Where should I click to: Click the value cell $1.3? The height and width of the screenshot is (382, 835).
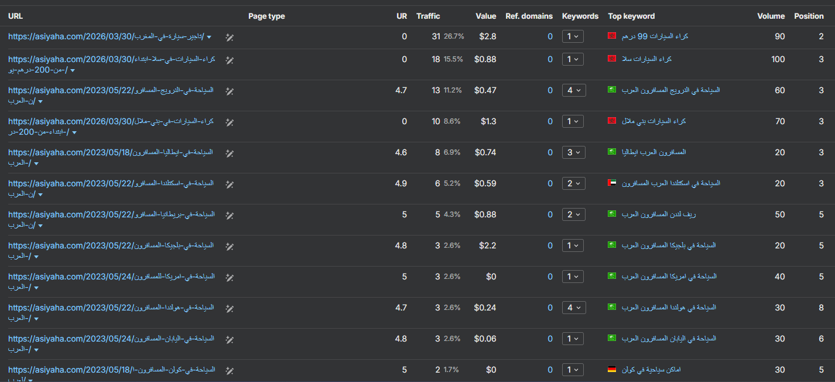tap(488, 121)
